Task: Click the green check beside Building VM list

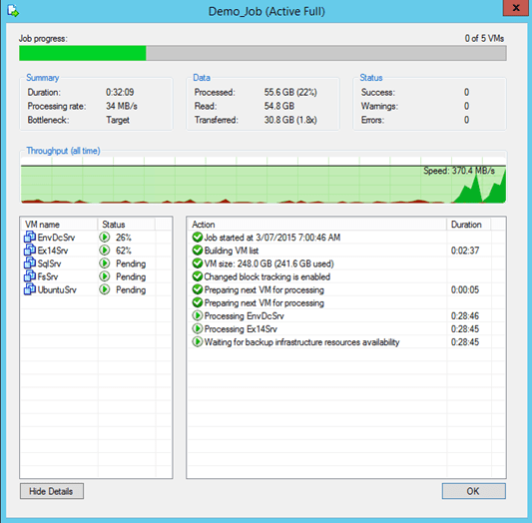Action: pos(197,251)
